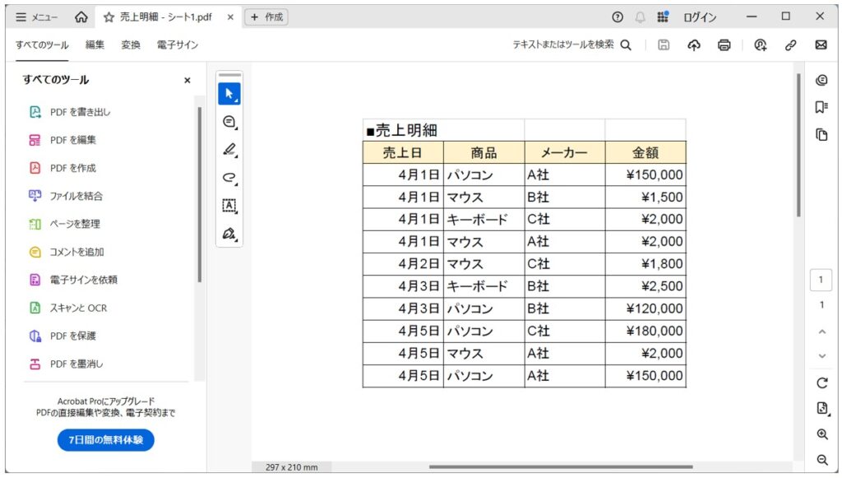The width and height of the screenshot is (842, 478).
Task: Pick the freehand draw loop tool
Action: point(229,178)
